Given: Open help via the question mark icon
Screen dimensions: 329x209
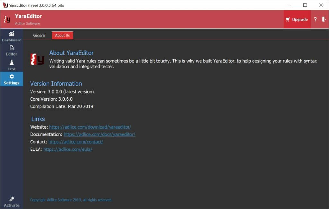Looking at the screenshot, I should pyautogui.click(x=315, y=19).
